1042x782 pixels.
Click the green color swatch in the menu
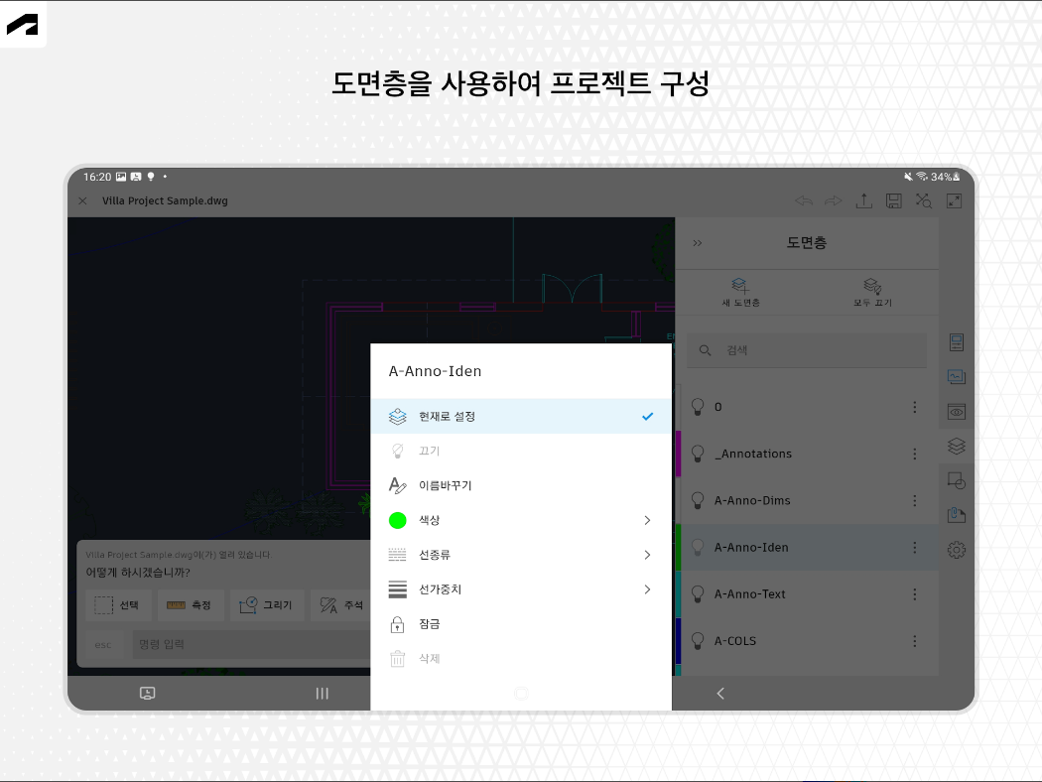click(x=396, y=520)
